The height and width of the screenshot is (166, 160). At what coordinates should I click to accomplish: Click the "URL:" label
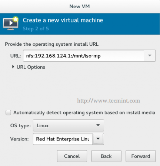click(x=16, y=56)
